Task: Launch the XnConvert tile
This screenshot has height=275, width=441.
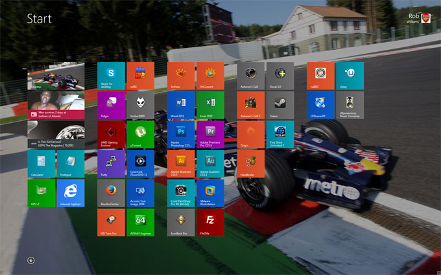Action: pyautogui.click(x=210, y=76)
